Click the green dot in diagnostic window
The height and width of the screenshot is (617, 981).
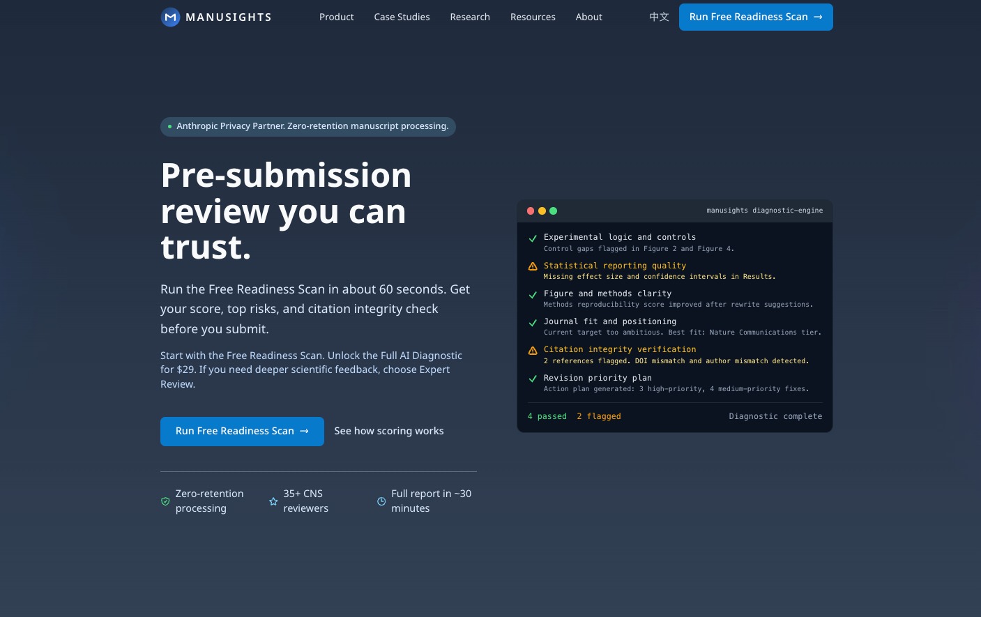(x=553, y=211)
